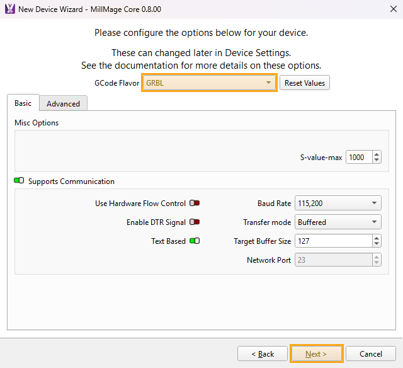This screenshot has width=403, height=368.
Task: Increment Target Buffer Size value
Action: (377, 238)
